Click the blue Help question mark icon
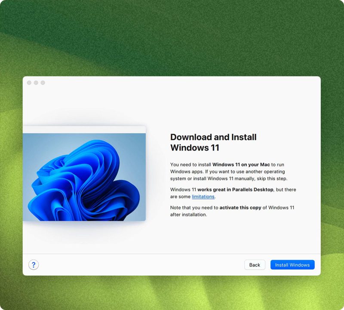The width and height of the screenshot is (344, 310). 34,265
